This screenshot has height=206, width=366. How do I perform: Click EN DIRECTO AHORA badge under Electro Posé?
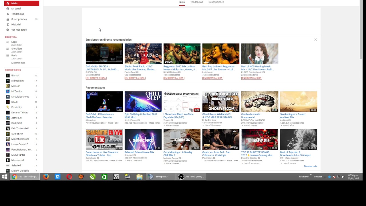135,78
